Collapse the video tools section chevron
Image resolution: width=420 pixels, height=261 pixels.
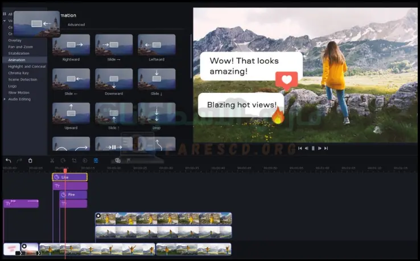click(5, 21)
